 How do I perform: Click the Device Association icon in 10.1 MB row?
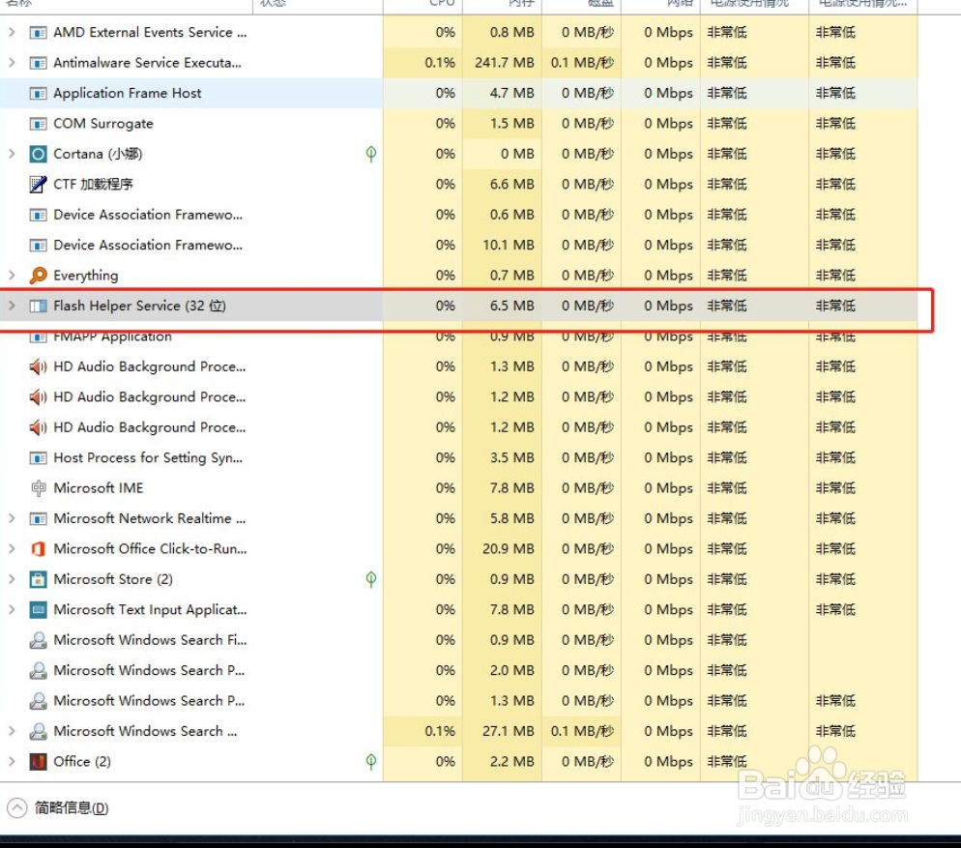(38, 246)
